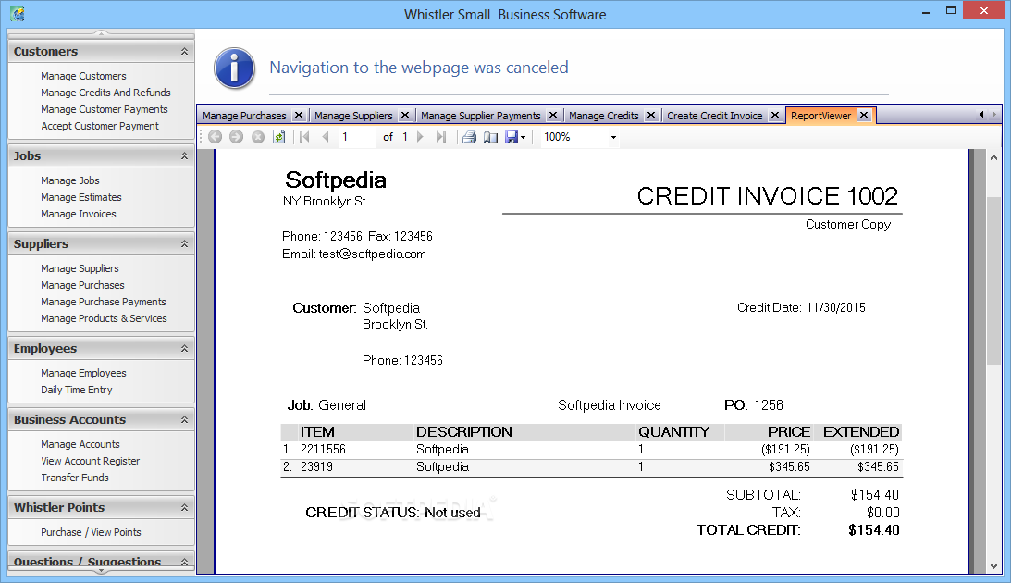Click the report vertical scrollbar thumb
This screenshot has width=1011, height=583.
coord(993,282)
